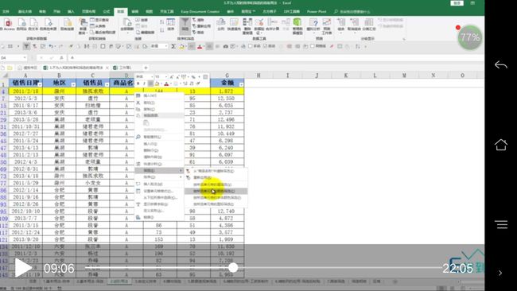Click the red font color icon in quick toolbar
Viewport: 517px width, 291px height.
tap(200, 46)
